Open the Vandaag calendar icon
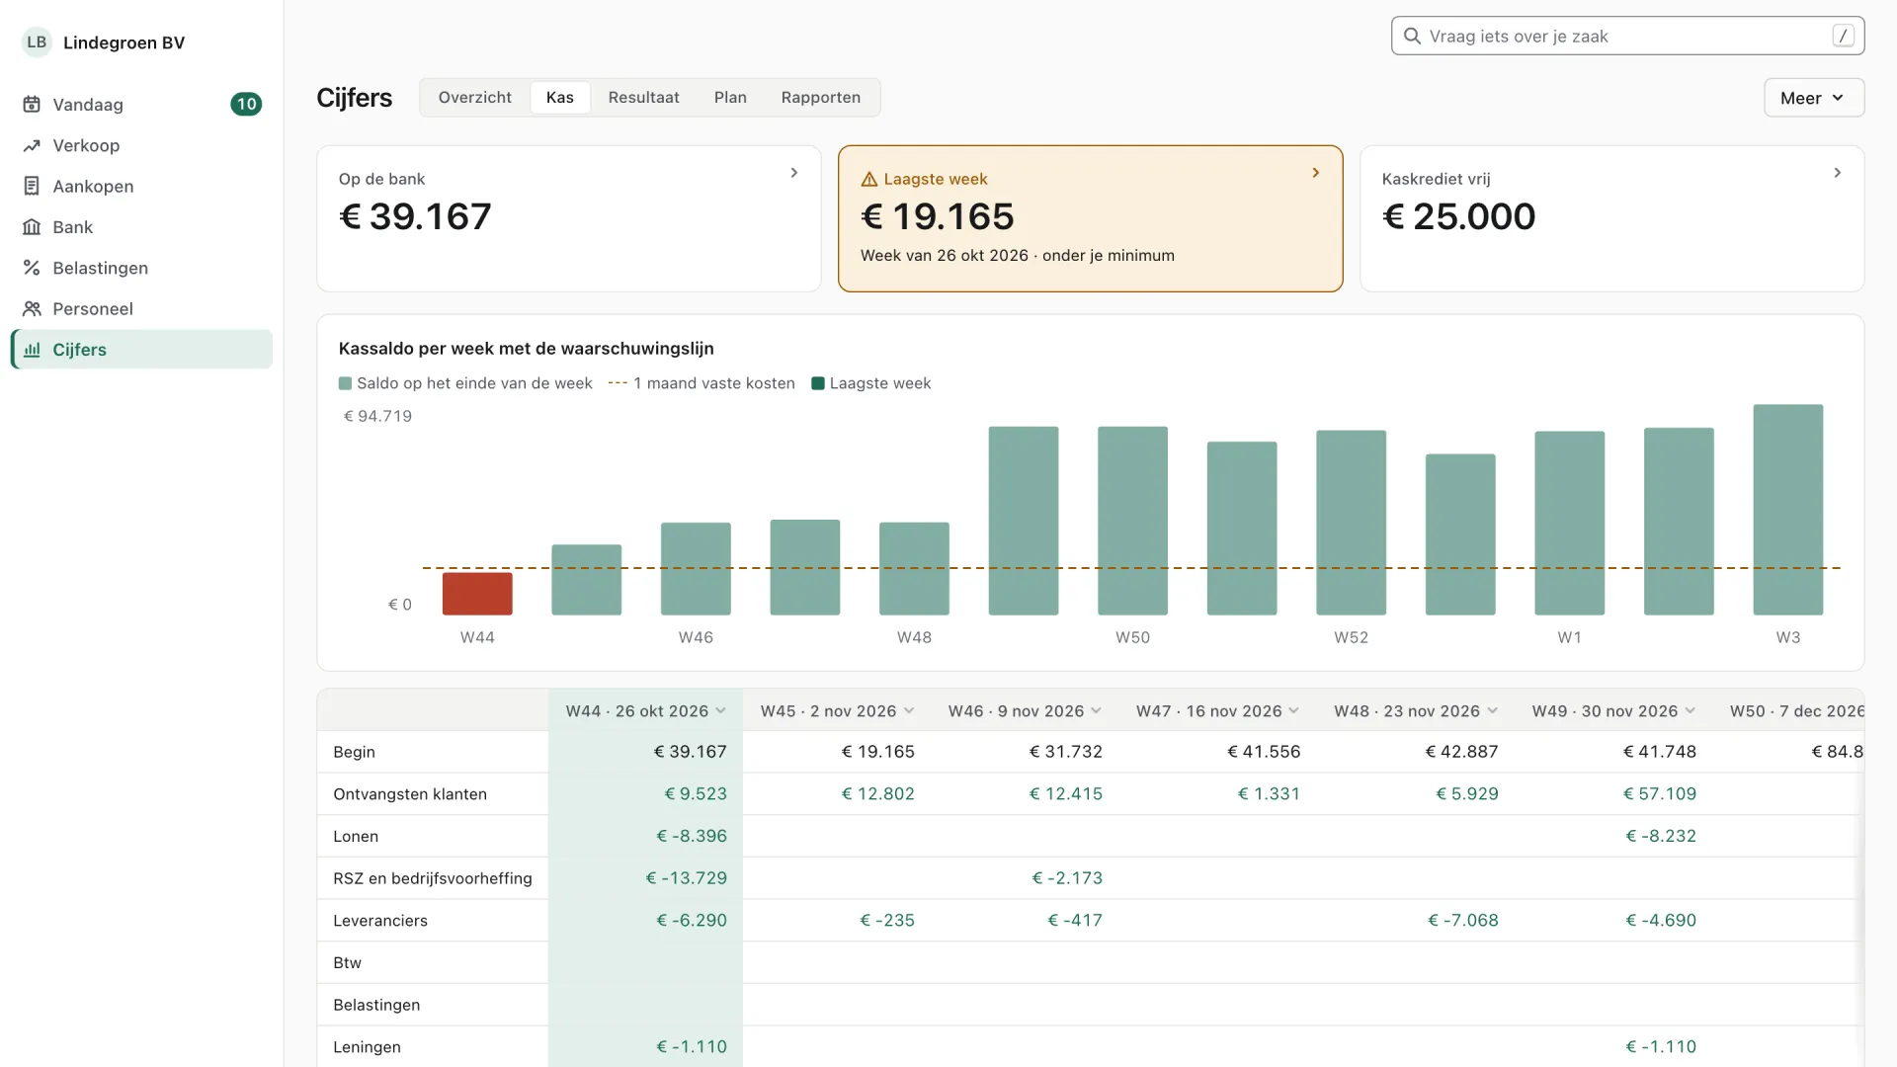 point(32,105)
